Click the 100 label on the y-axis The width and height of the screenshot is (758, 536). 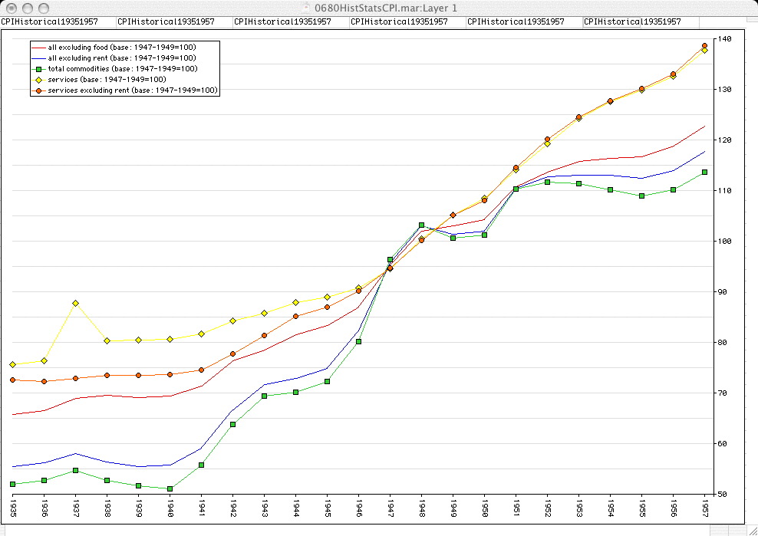725,241
